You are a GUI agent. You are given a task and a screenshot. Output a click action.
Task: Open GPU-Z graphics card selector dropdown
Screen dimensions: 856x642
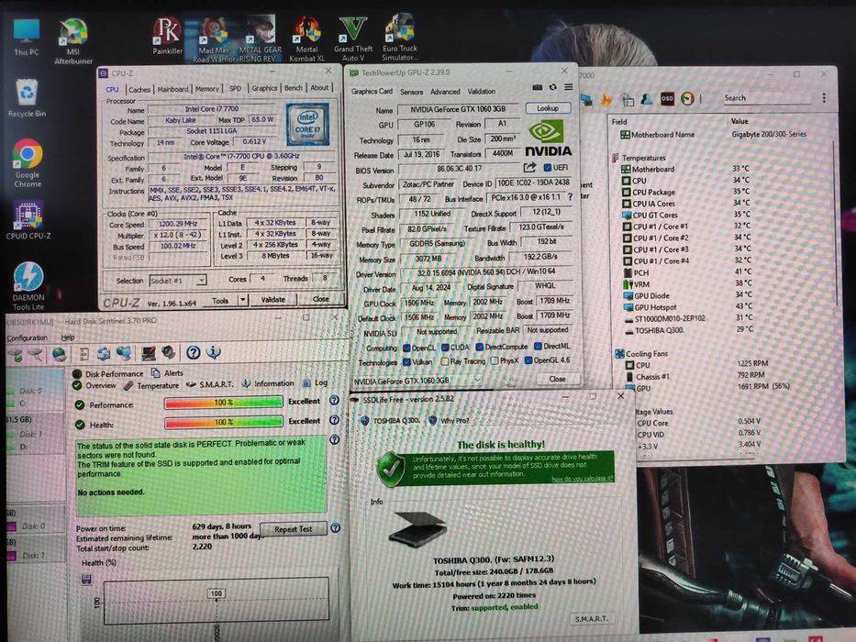click(417, 381)
